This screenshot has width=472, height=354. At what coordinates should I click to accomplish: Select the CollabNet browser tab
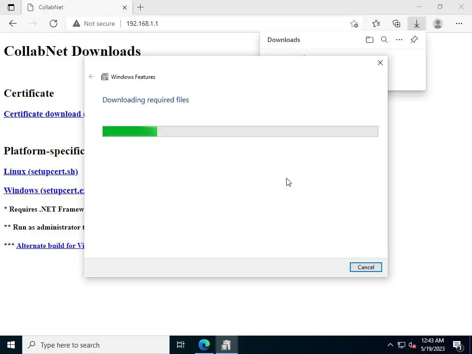point(77,7)
